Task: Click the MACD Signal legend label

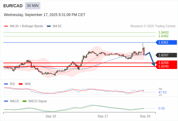Action: pyautogui.click(x=37, y=101)
